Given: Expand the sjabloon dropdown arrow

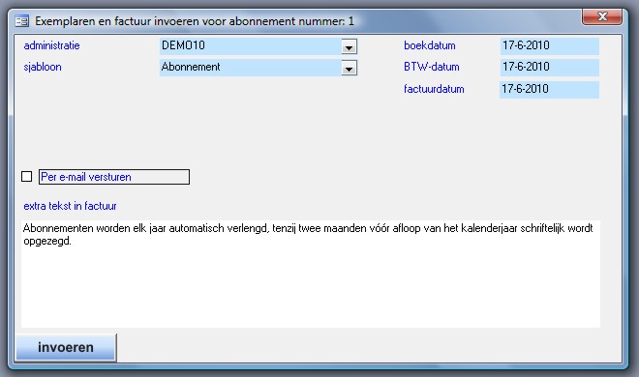Looking at the screenshot, I should click(349, 68).
